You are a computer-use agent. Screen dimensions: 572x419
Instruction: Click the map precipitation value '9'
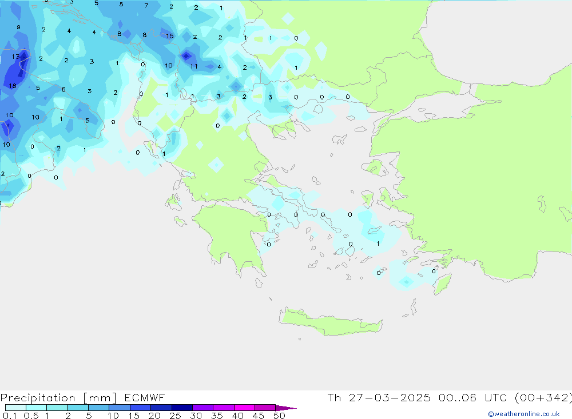(19, 27)
